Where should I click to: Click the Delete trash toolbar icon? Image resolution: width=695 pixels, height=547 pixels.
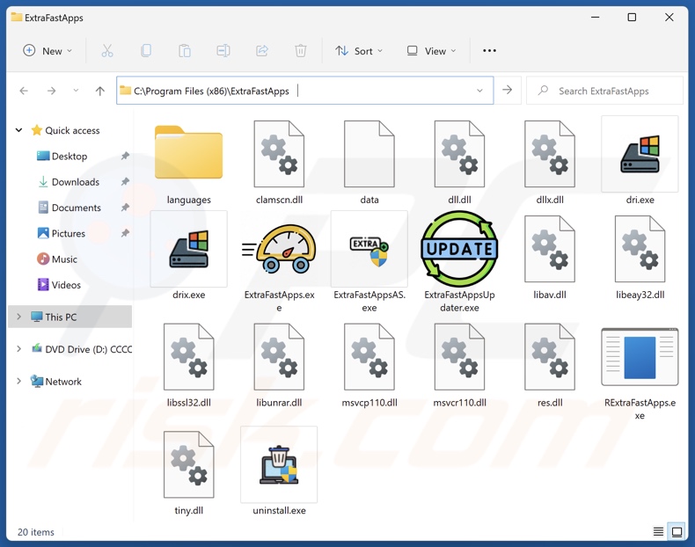[301, 51]
